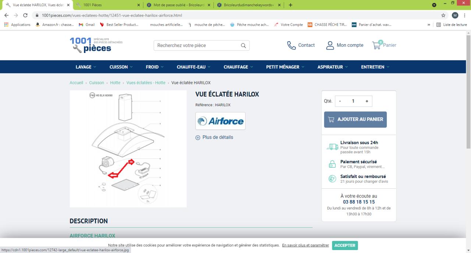Expand the CUISSON menu
The image size is (471, 253).
coord(121,67)
